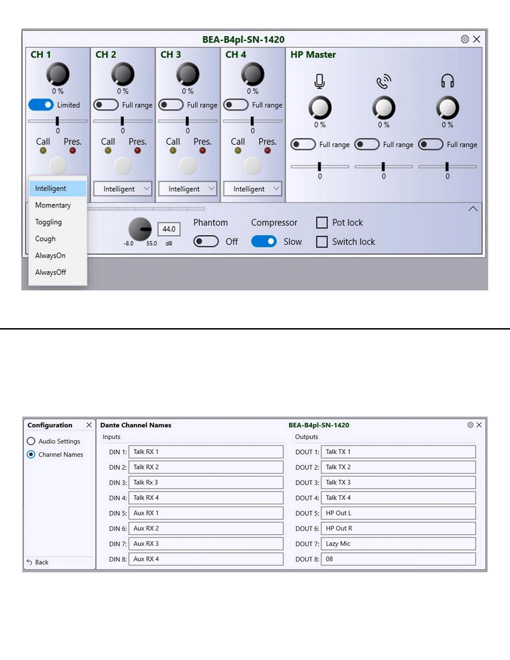Open CH 3 Intelligent mode dropdown
Image resolution: width=510 pixels, height=660 pixels.
click(187, 189)
